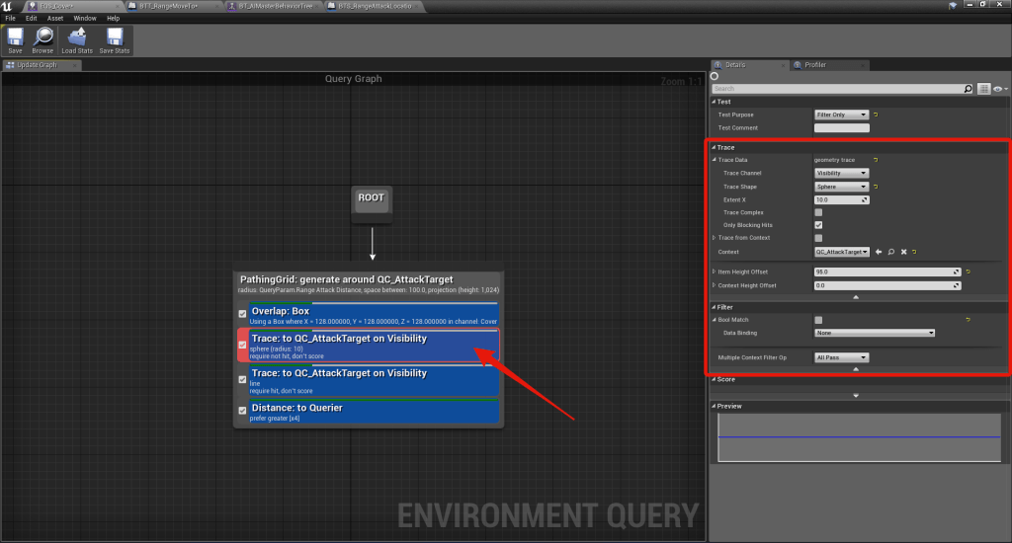Click the Save toolbar icon
Screen dimensions: 1012x543
[15, 39]
